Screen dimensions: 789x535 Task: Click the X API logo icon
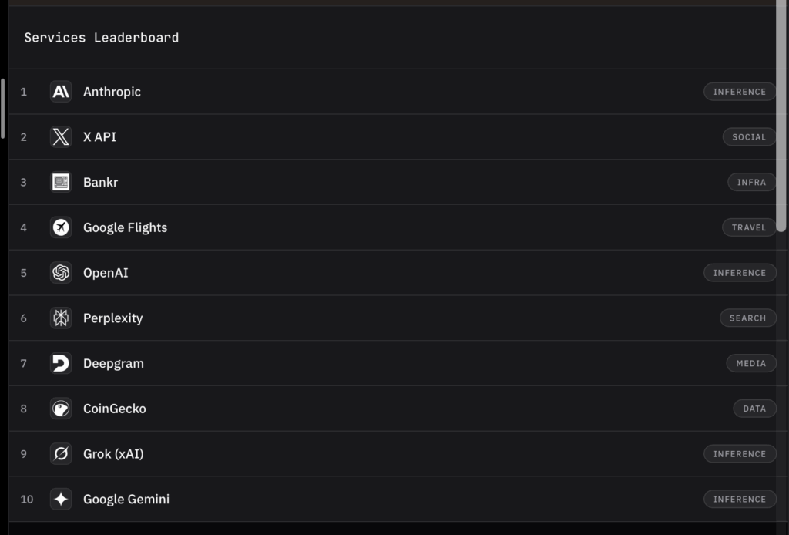click(61, 137)
